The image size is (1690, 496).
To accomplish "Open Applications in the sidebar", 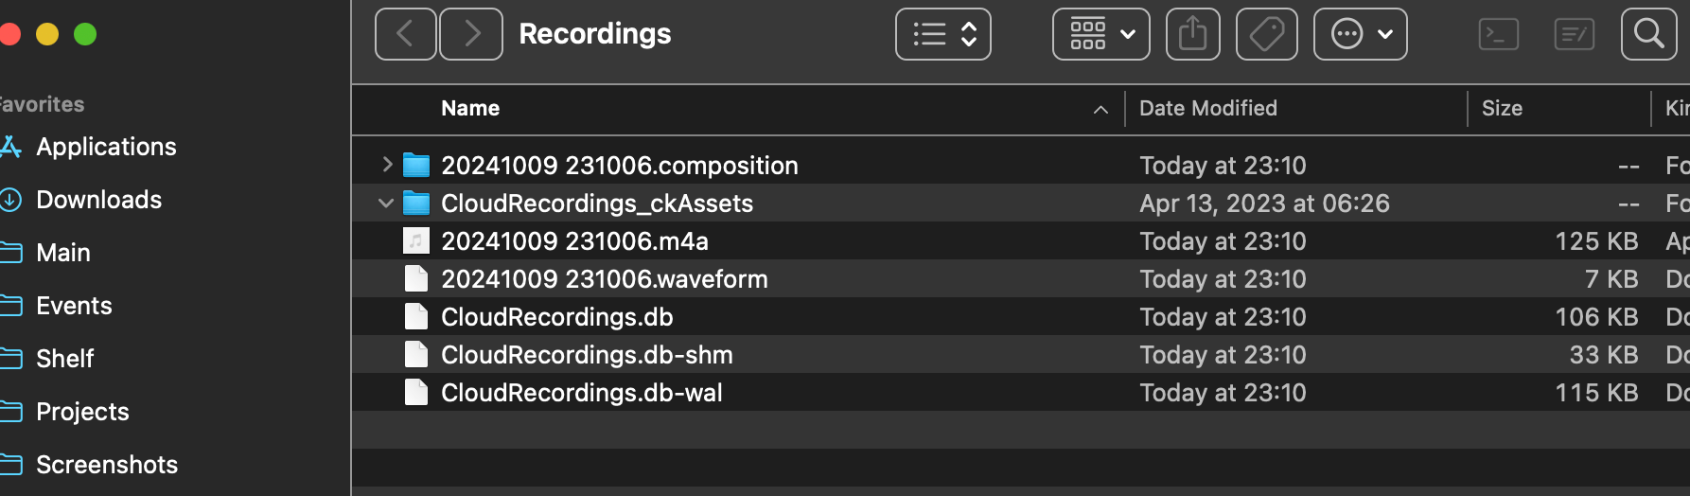I will (x=106, y=147).
